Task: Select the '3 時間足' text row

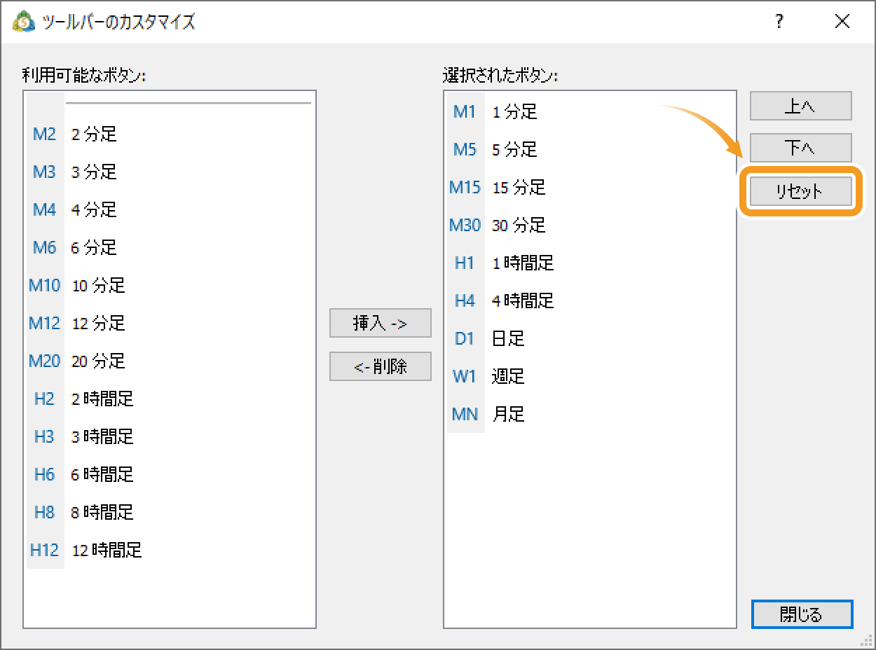Action: [102, 437]
